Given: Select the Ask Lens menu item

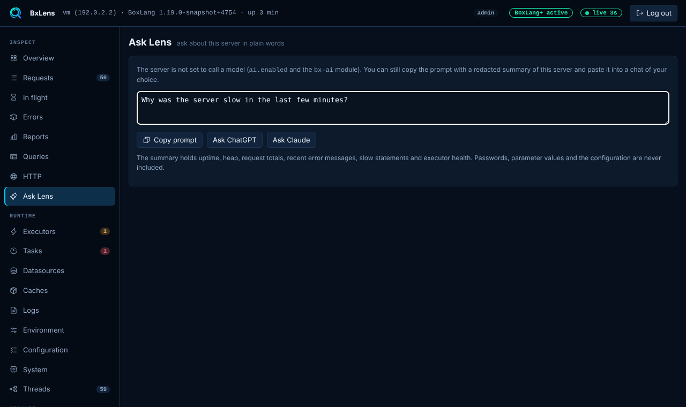Looking at the screenshot, I should pos(59,196).
